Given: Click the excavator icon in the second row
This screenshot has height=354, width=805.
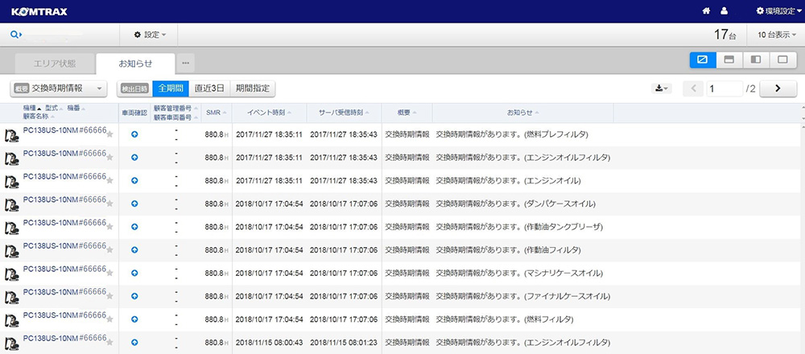Looking at the screenshot, I should pyautogui.click(x=12, y=158).
